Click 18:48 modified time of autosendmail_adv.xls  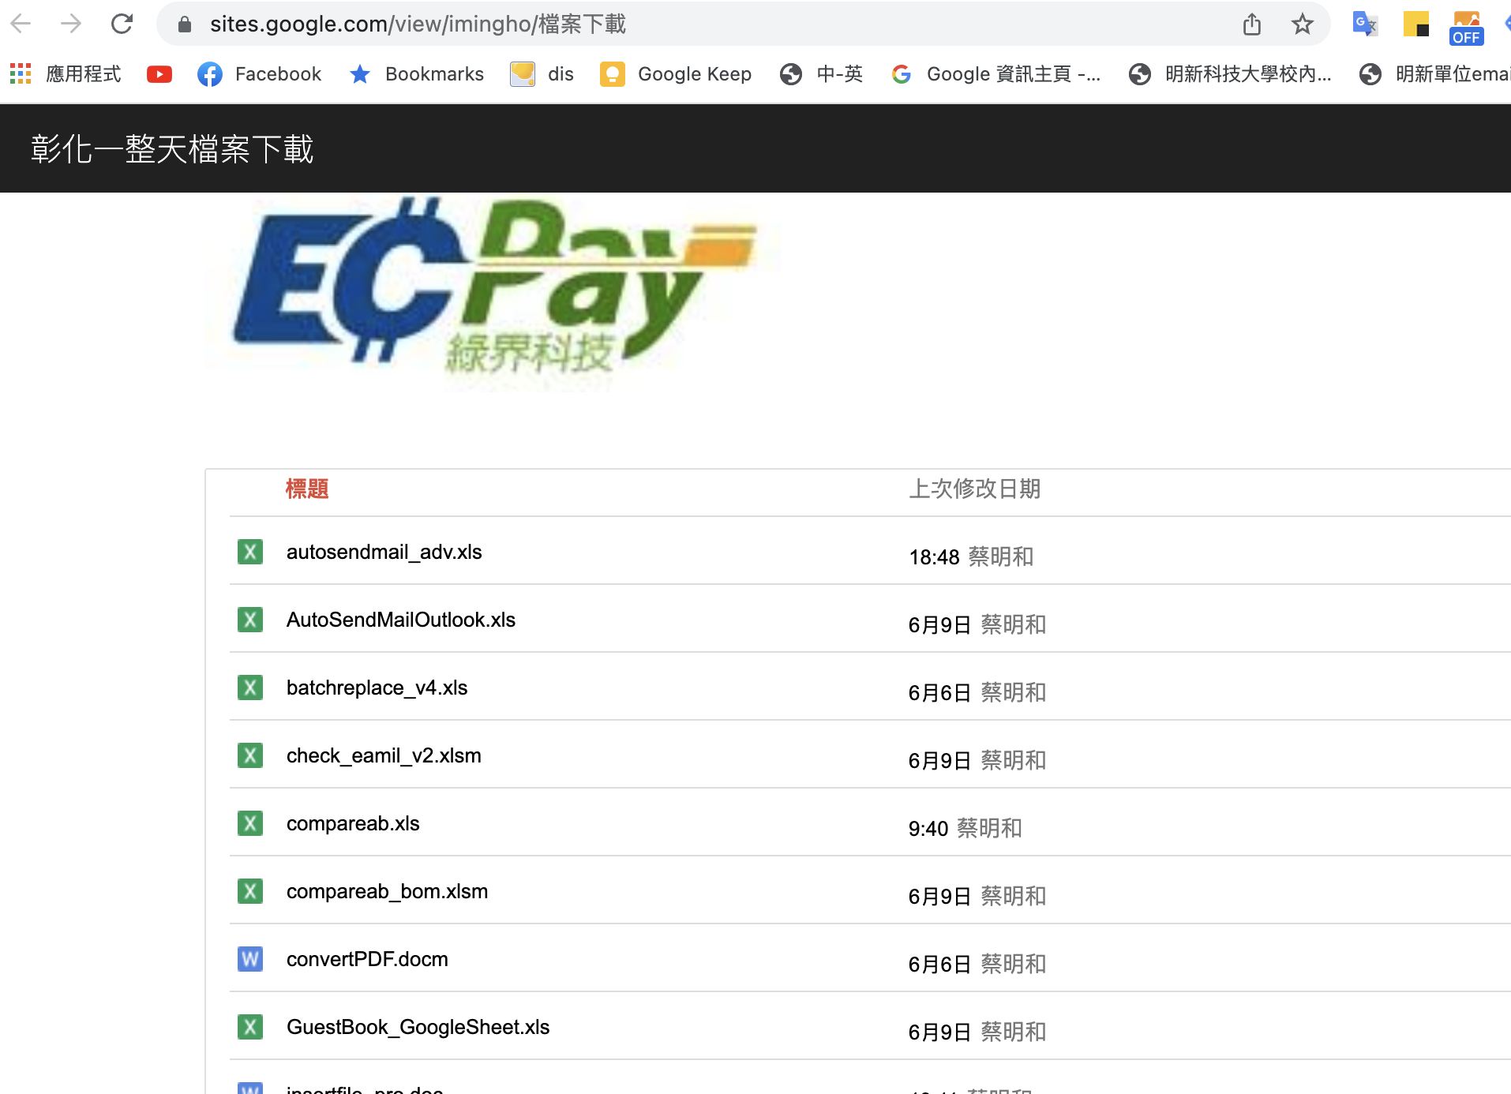(x=934, y=557)
